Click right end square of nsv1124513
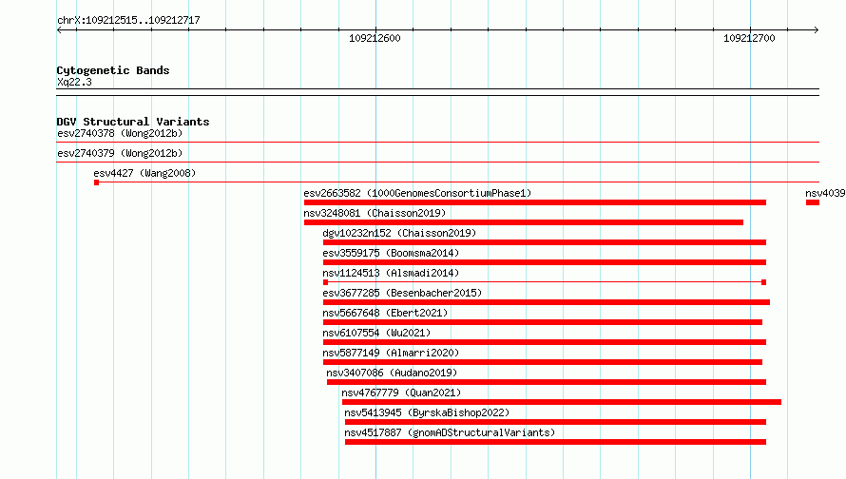Image resolution: width=846 pixels, height=479 pixels. (x=763, y=282)
